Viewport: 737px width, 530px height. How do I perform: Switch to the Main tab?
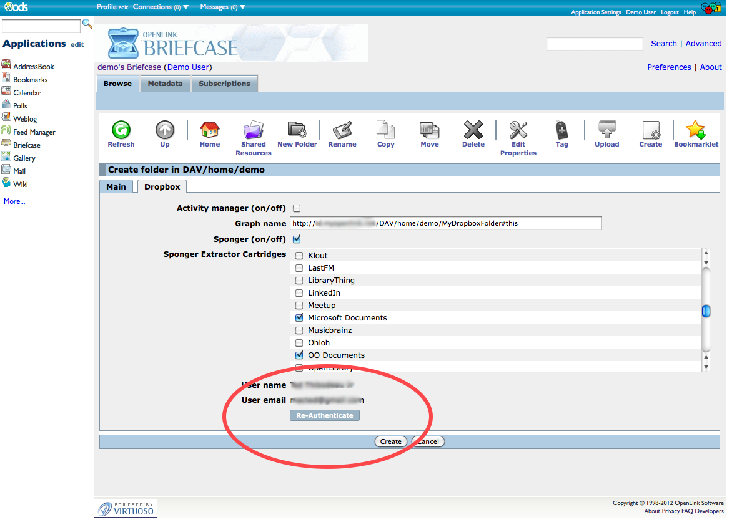(x=116, y=186)
